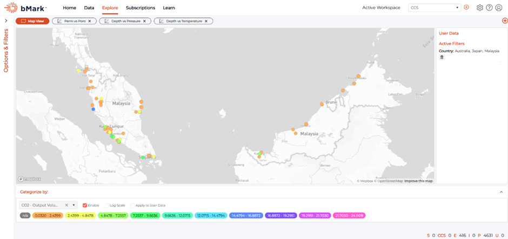This screenshot has height=239, width=508.
Task: Click the Active Filters heading
Action: coord(452,44)
